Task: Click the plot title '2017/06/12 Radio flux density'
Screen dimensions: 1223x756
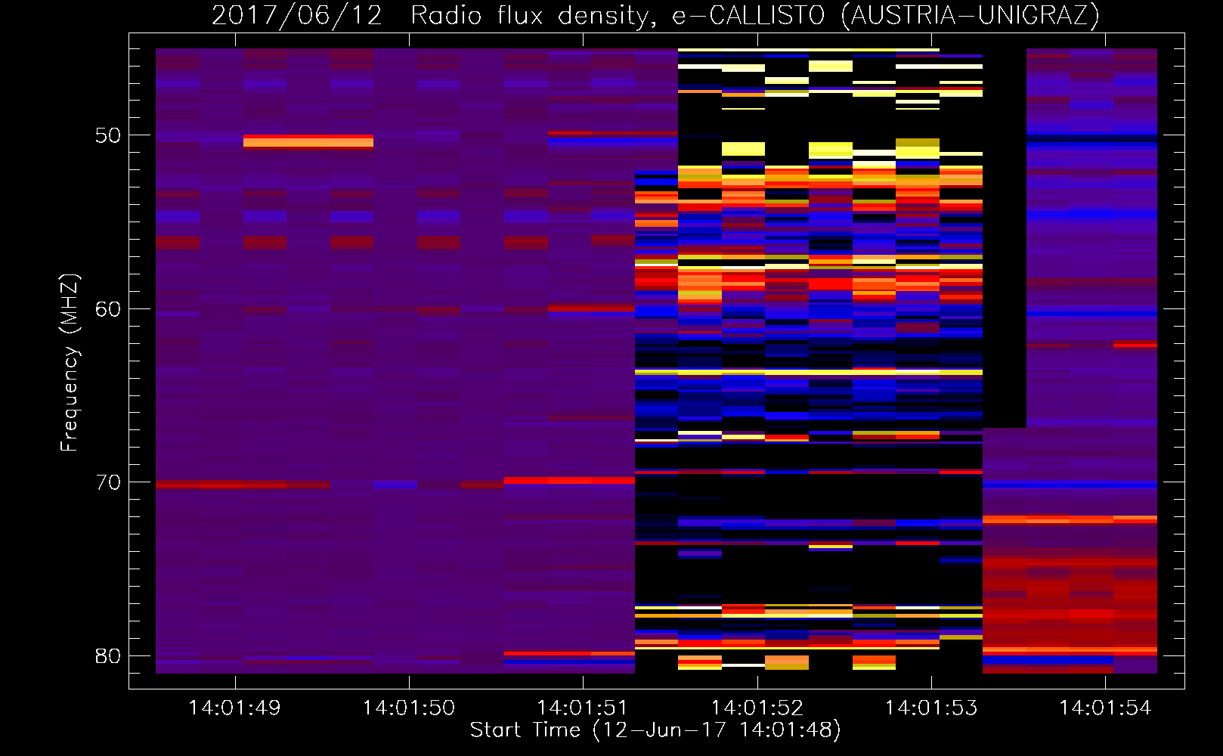Action: (655, 15)
